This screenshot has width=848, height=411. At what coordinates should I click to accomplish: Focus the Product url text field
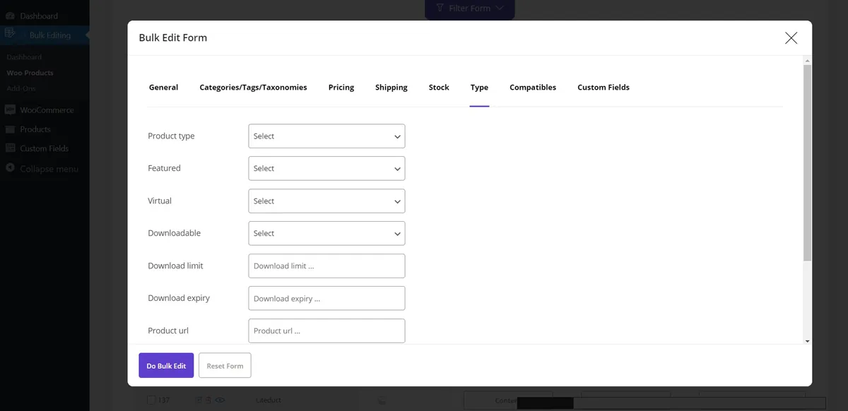(x=326, y=331)
